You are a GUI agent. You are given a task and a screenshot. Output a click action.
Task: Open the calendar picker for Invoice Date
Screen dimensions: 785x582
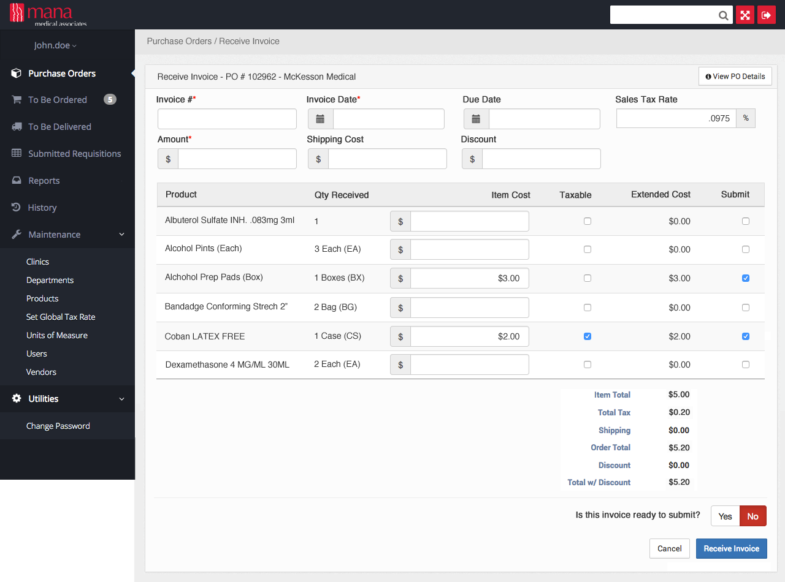click(320, 118)
